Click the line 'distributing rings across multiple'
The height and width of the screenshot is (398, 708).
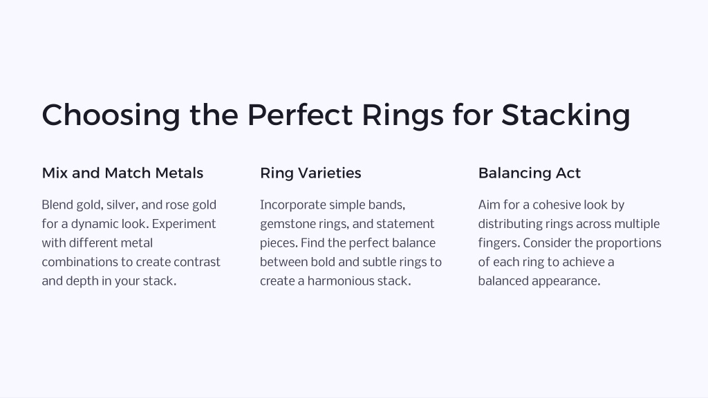(569, 225)
